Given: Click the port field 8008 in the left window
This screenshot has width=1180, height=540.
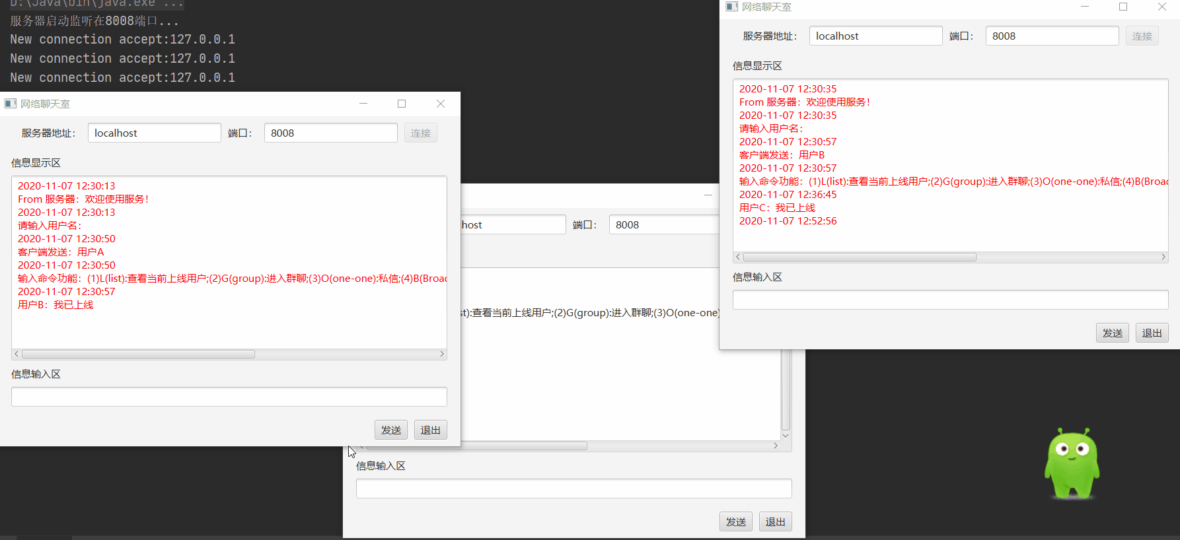Looking at the screenshot, I should [x=331, y=133].
